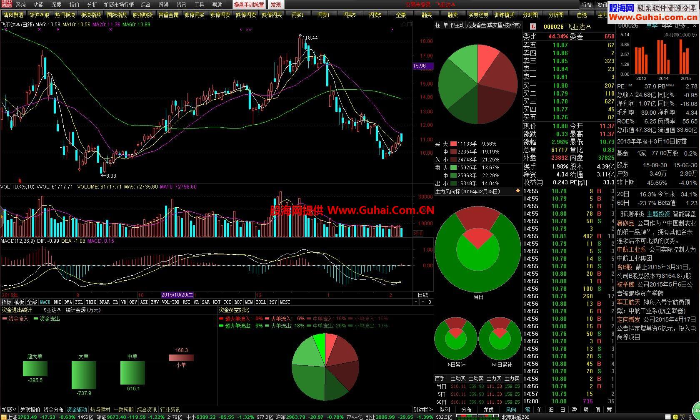700x420 pixels.
Task: Click the minus zoom-out icon below the chart
Action: [x=422, y=302]
